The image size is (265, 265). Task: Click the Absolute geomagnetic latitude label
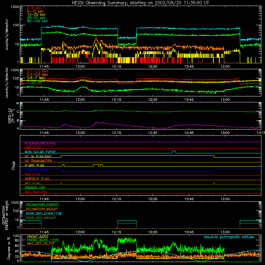[x=229, y=237]
